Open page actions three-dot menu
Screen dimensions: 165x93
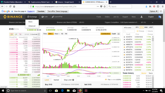click(x=98, y=6)
